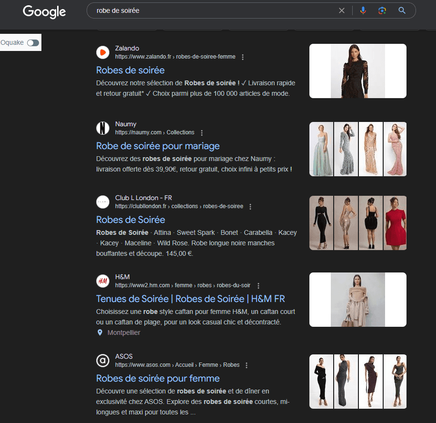This screenshot has width=436, height=423.
Task: Open the 'Tenues de Soirée | Robes de Soirée | H&M FR' link
Action: tap(190, 299)
